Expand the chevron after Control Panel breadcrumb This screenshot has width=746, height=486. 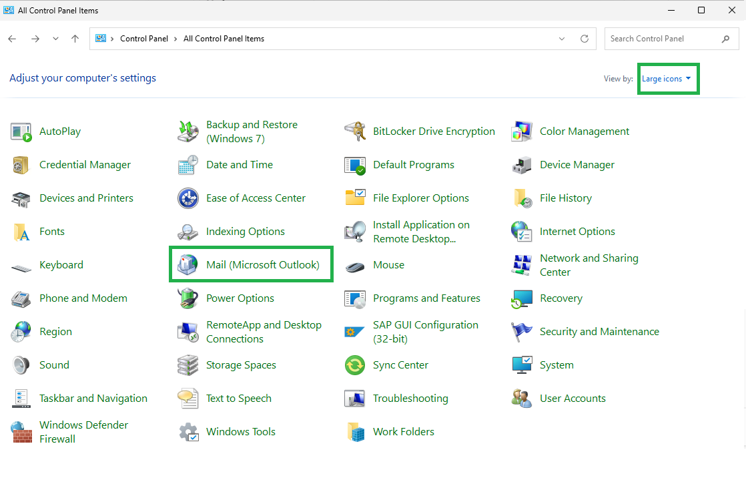tap(175, 39)
